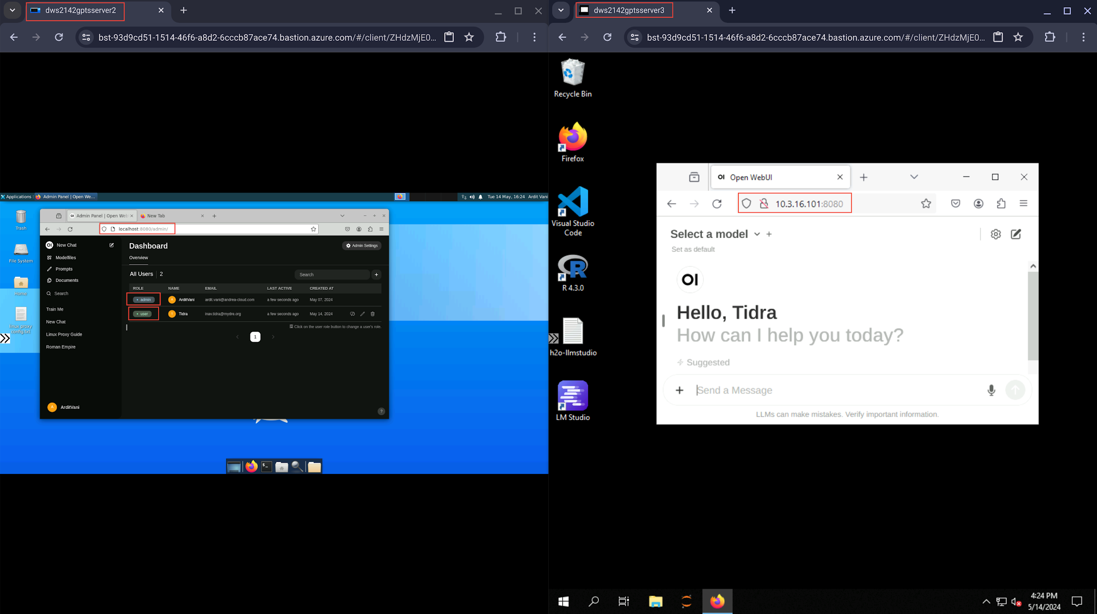Click Set as default under model selector
The height and width of the screenshot is (614, 1097).
click(x=693, y=249)
